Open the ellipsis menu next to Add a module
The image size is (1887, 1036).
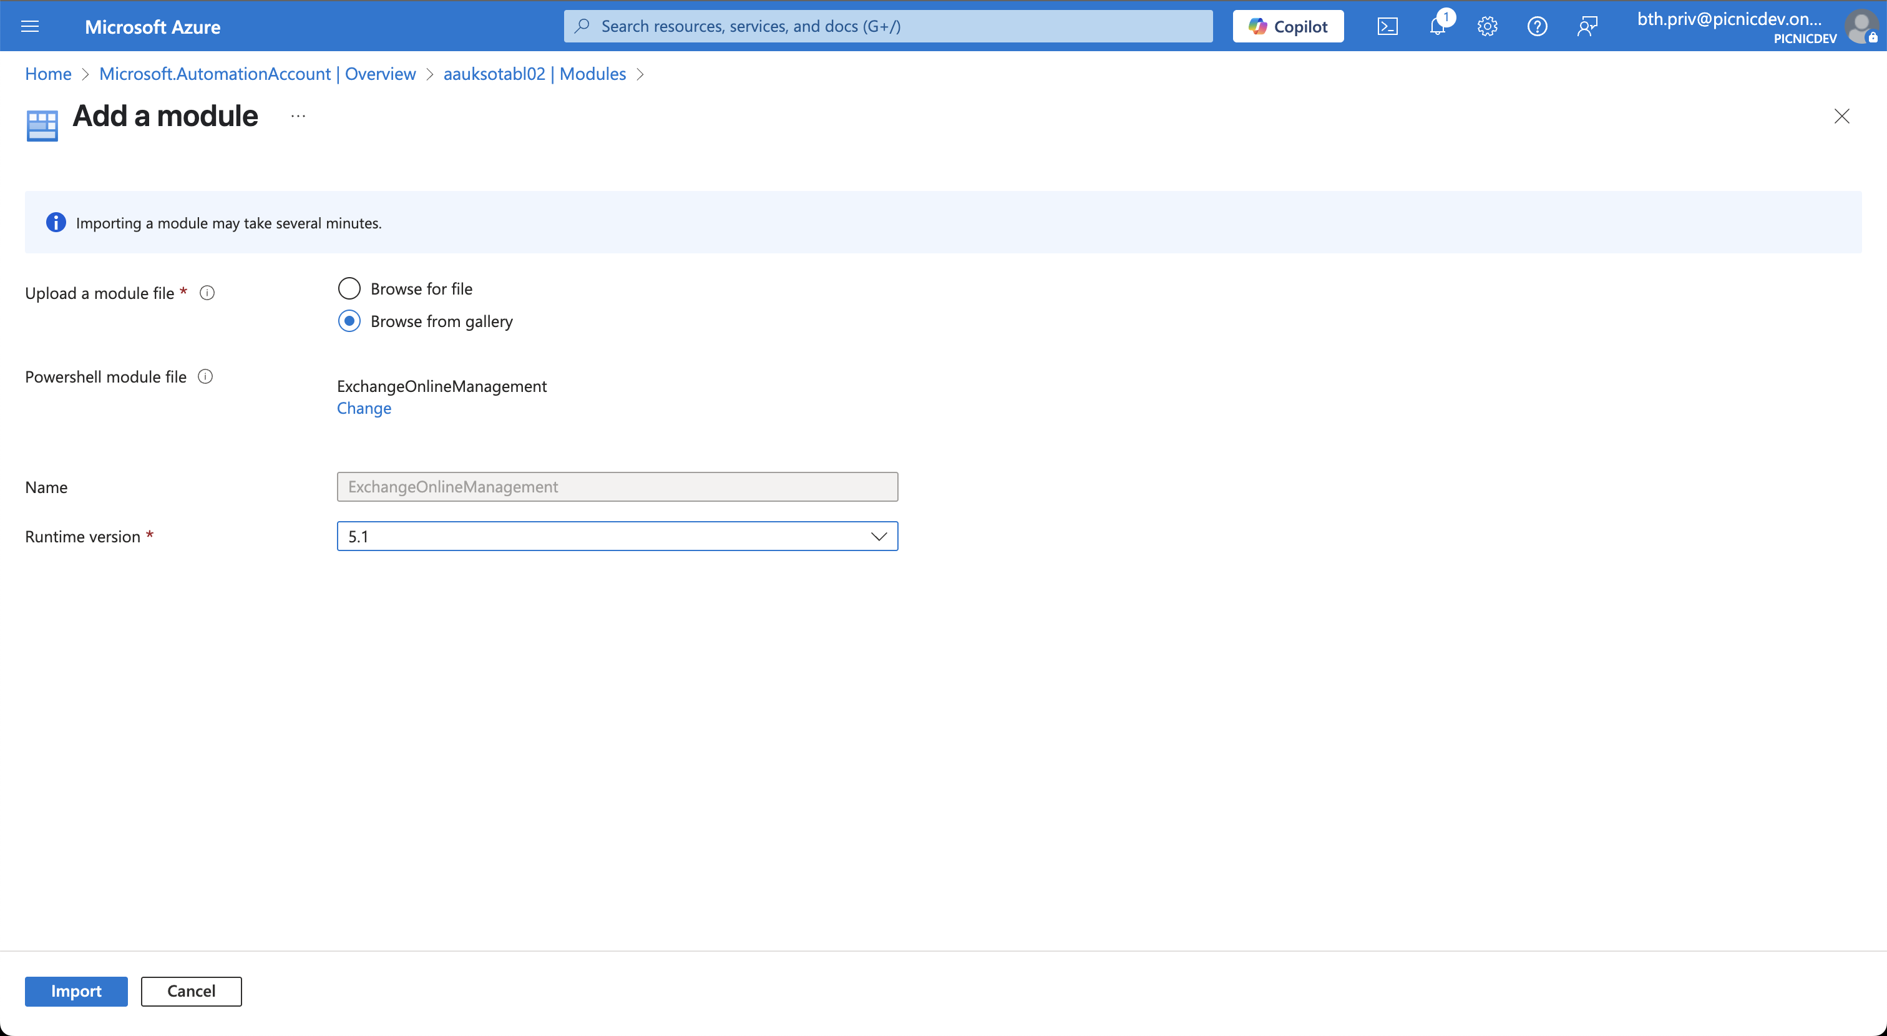298,115
